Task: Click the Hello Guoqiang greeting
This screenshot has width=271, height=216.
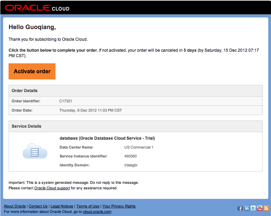Action: (x=32, y=27)
